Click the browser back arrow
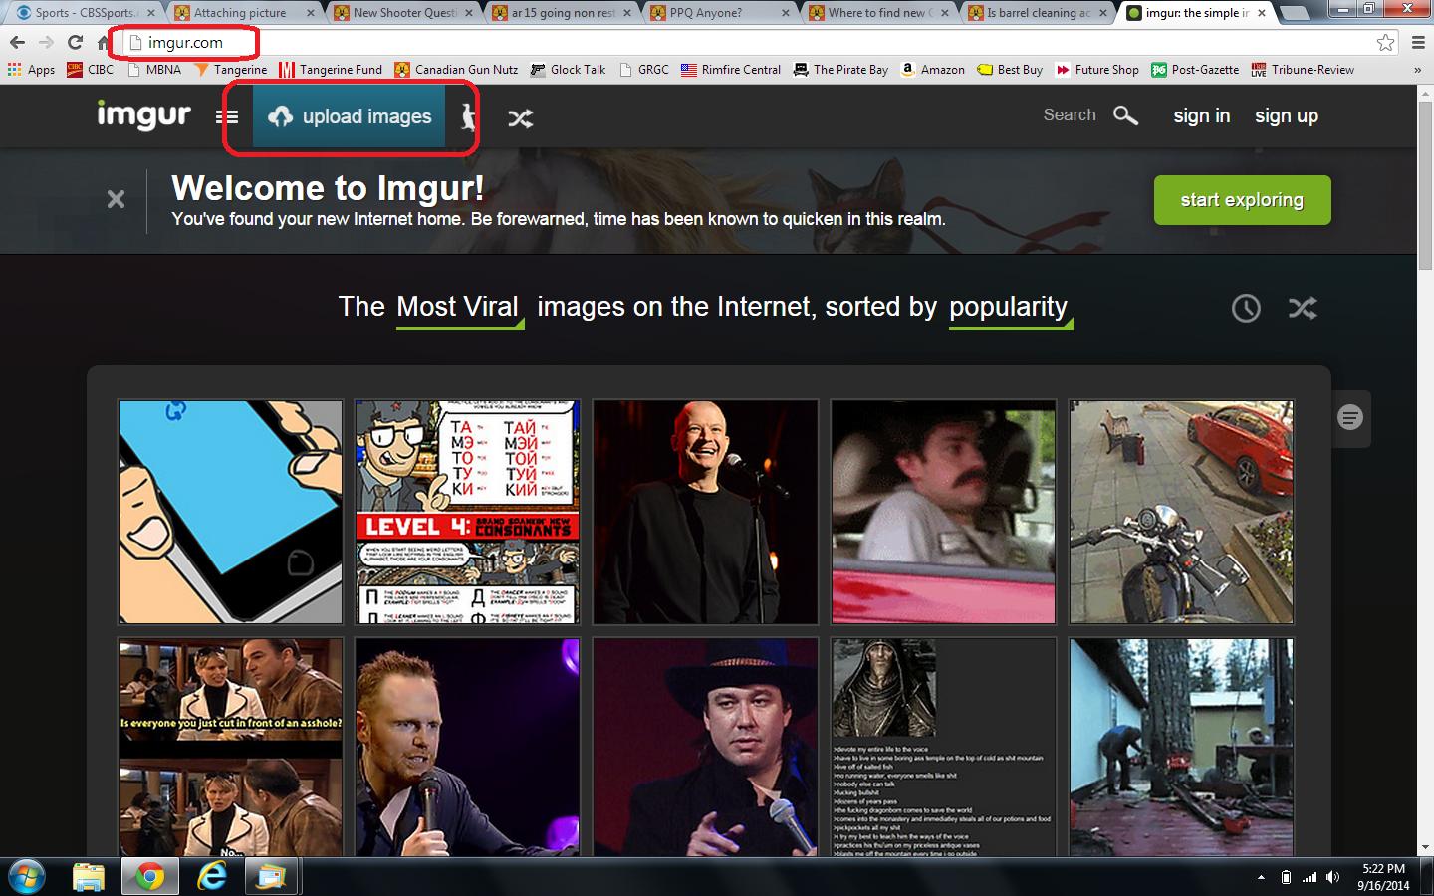 click(x=17, y=42)
